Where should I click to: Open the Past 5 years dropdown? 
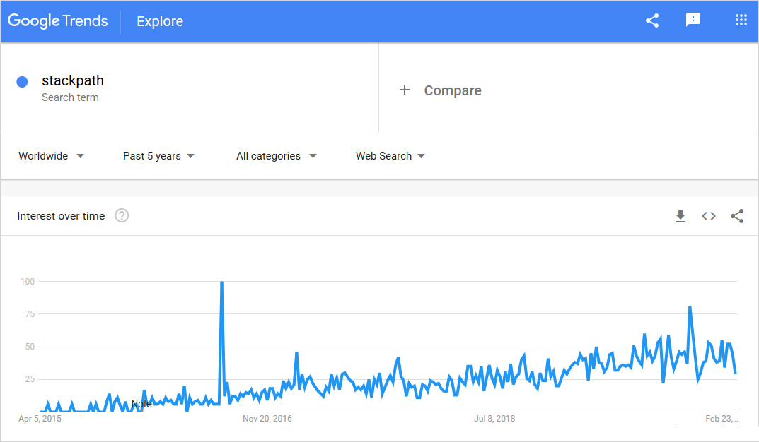[159, 156]
